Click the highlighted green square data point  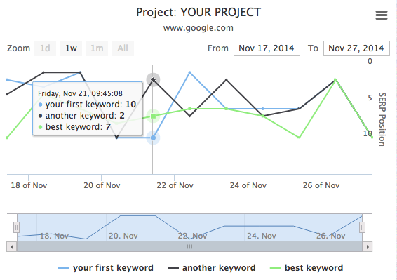pos(153,116)
